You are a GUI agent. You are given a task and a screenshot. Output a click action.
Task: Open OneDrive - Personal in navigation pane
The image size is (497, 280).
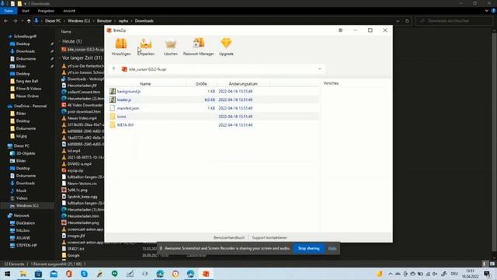(30, 106)
